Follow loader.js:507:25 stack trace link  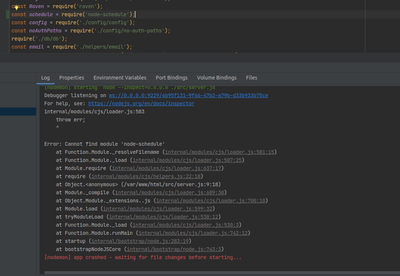click(x=187, y=160)
